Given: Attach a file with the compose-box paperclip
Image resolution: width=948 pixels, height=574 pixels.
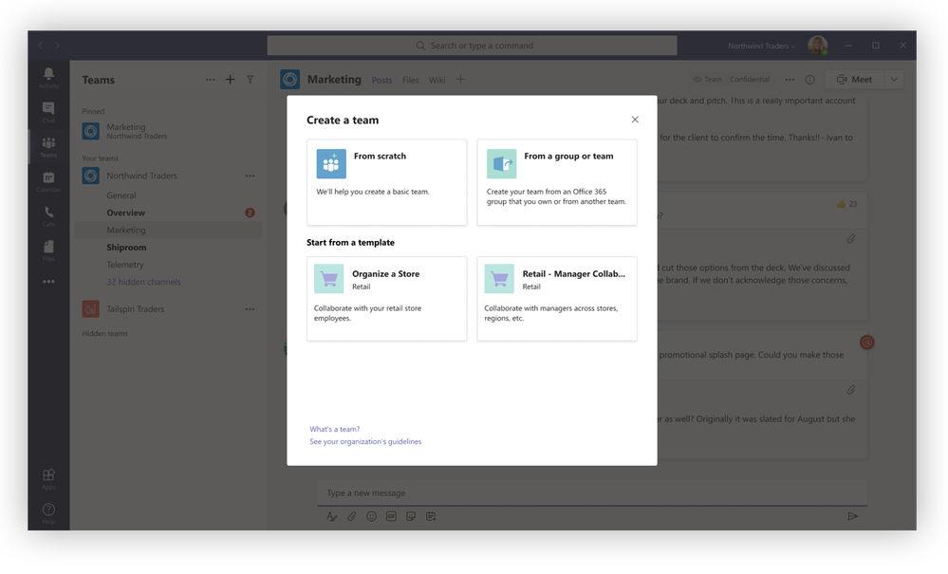Looking at the screenshot, I should pos(351,516).
